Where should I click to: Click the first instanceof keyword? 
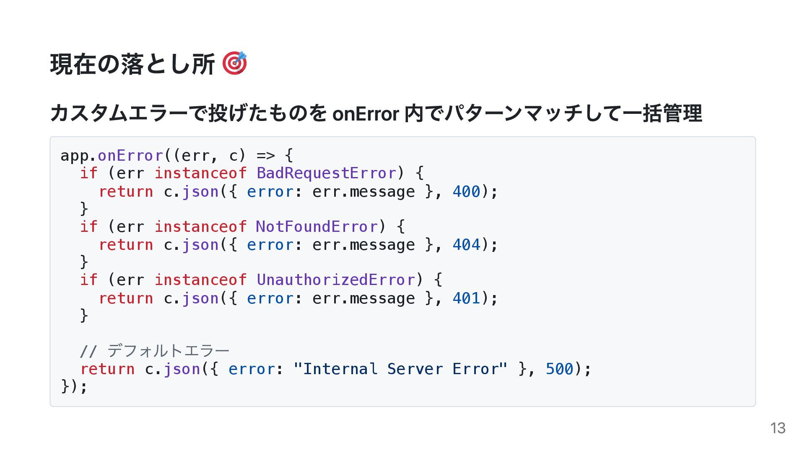coord(200,173)
